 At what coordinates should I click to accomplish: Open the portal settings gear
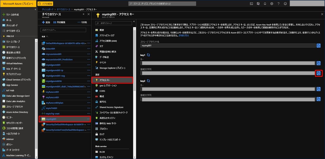272,4
